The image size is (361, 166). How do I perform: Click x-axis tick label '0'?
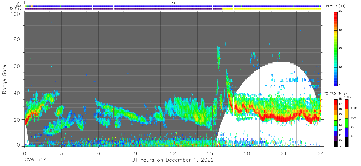(24, 153)
